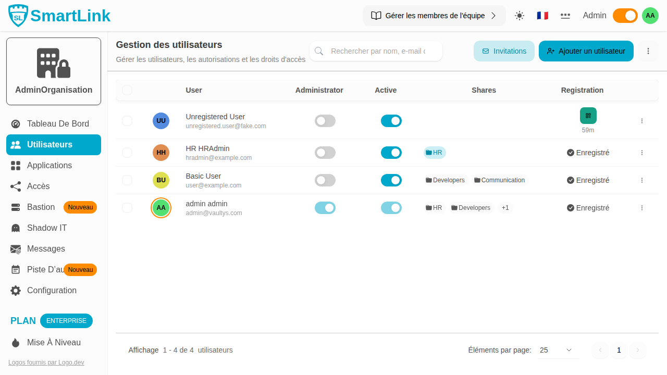Disable the Active toggle for HR HRAdmin

click(x=391, y=153)
